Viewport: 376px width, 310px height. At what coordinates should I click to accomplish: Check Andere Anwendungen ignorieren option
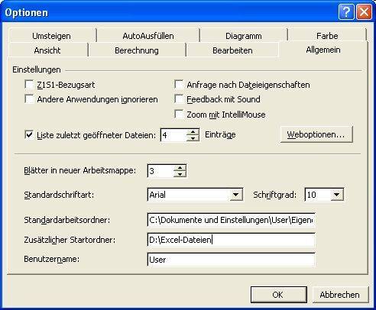coord(29,99)
